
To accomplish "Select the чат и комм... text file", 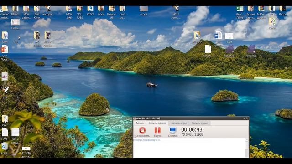I will (x=15, y=136).
